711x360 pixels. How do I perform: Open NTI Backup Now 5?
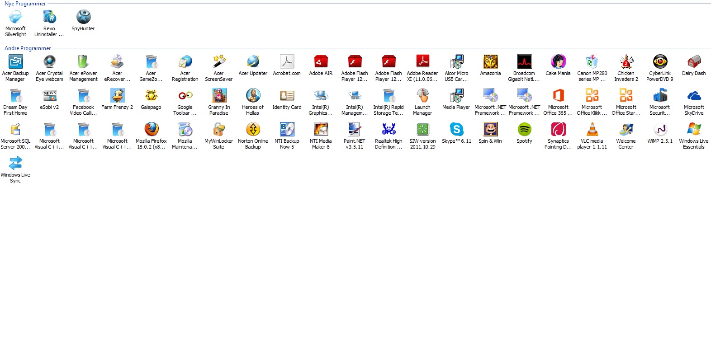[x=287, y=129]
